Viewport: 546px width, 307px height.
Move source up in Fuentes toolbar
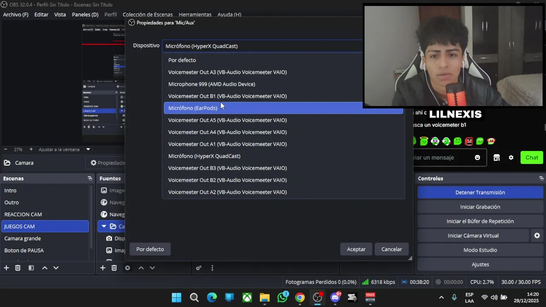coord(141,268)
